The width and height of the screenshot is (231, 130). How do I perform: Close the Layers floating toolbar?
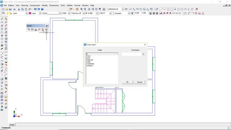tap(47, 26)
